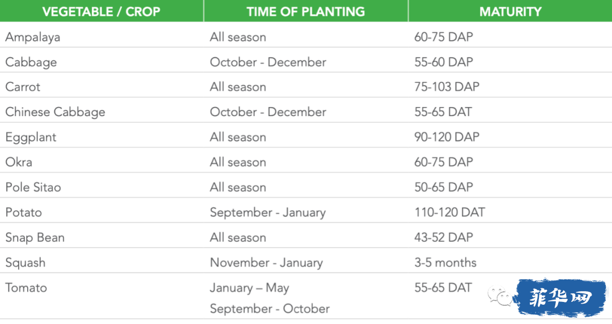Image resolution: width=612 pixels, height=324 pixels.
Task: Select the MATURITY column header
Action: coord(510,11)
